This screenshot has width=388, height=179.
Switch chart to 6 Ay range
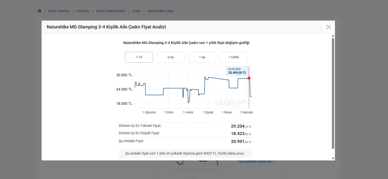point(171,57)
